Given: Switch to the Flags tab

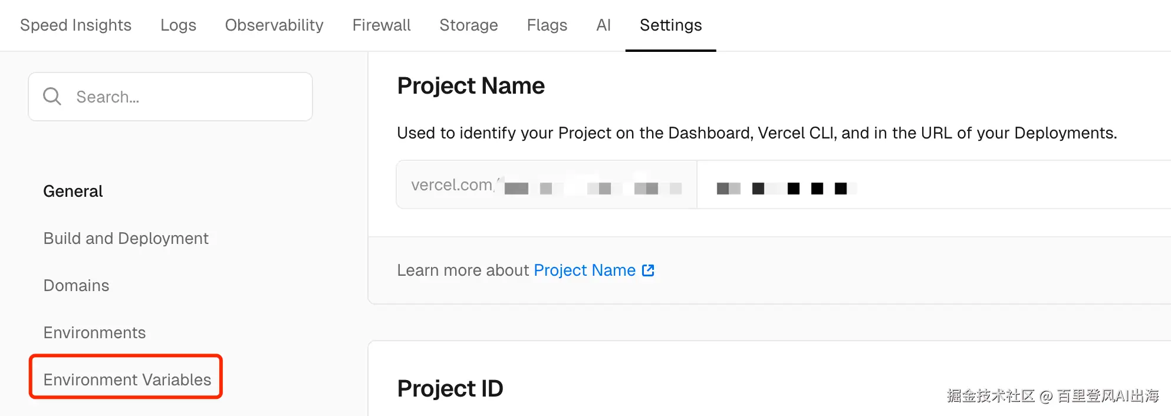Looking at the screenshot, I should point(547,25).
